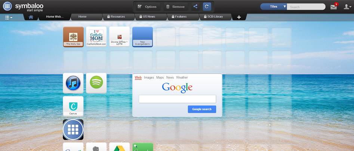Click the refresh webmix icon
354x151 pixels.
[x=207, y=6]
